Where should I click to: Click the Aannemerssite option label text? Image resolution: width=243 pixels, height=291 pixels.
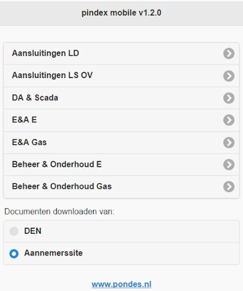point(53,253)
